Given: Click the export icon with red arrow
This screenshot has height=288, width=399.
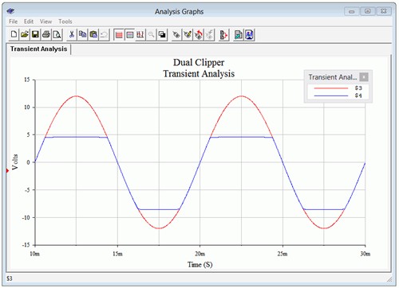Looking at the screenshot, I should [223, 34].
